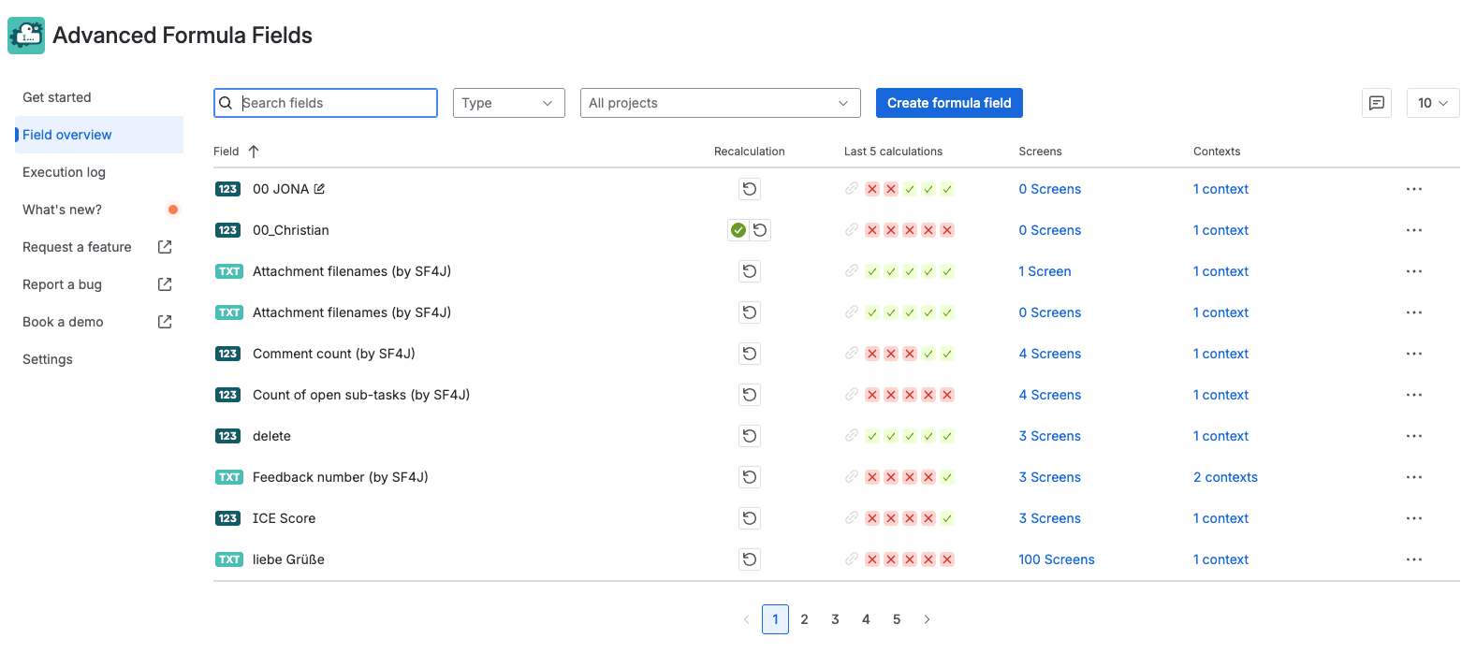Screen dimensions: 1476x653
Task: Open the page size 10 dropdown
Action: (1432, 103)
